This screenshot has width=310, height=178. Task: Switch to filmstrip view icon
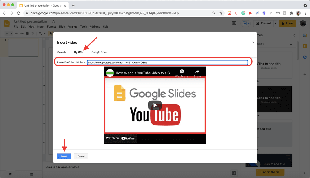pos(10,174)
